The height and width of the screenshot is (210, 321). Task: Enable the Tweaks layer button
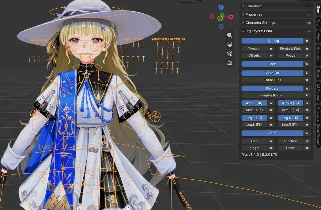(254, 49)
